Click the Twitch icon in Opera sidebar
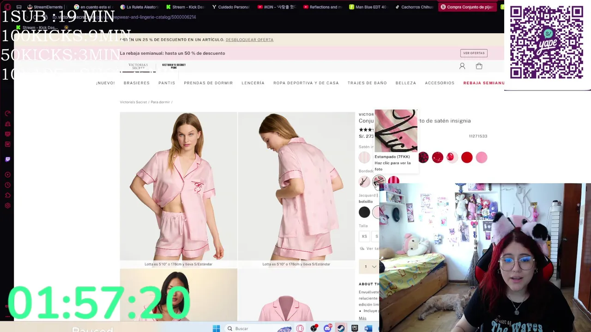The height and width of the screenshot is (332, 591). pyautogui.click(x=7, y=159)
